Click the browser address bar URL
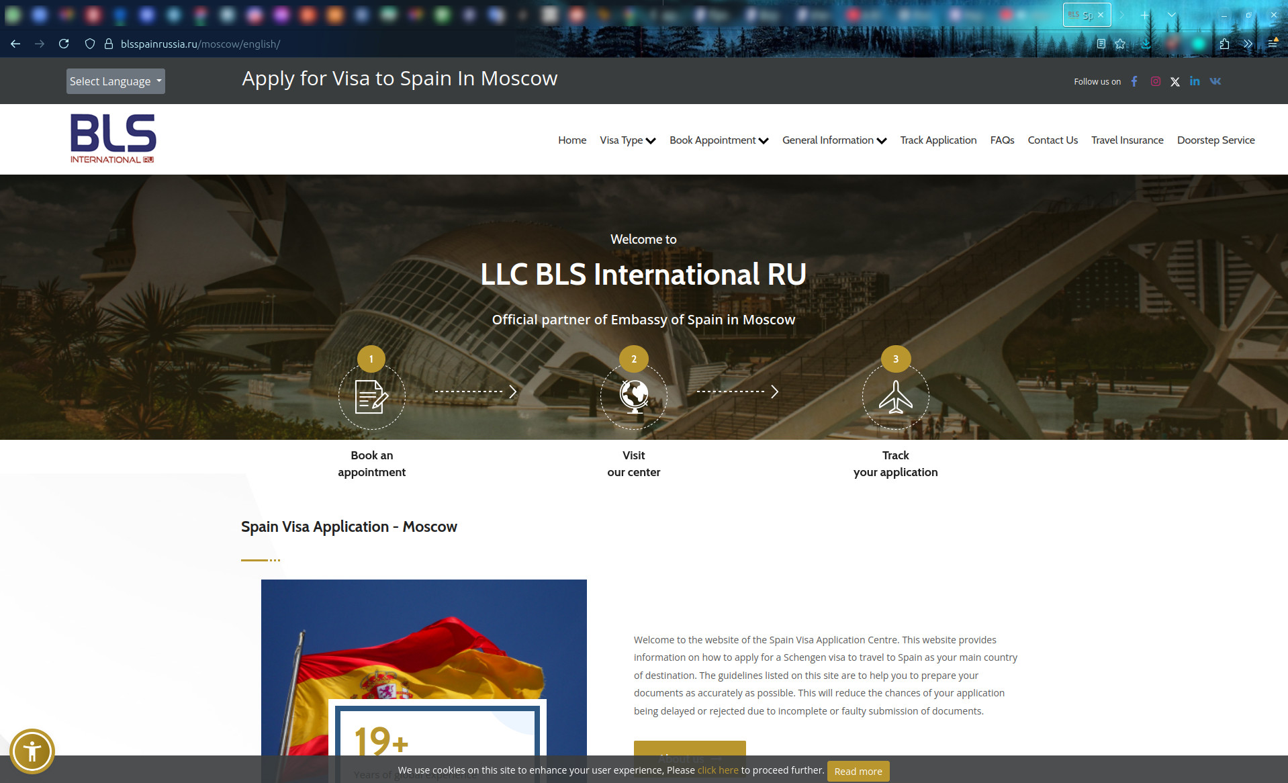The height and width of the screenshot is (783, 1288). [x=200, y=44]
